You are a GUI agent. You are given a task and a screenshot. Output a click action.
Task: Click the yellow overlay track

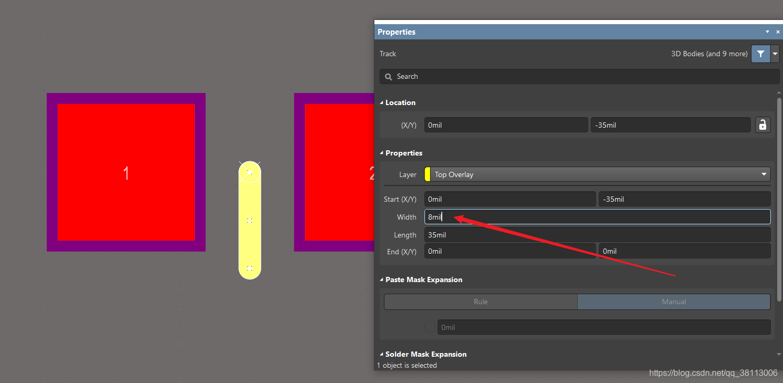(x=250, y=220)
